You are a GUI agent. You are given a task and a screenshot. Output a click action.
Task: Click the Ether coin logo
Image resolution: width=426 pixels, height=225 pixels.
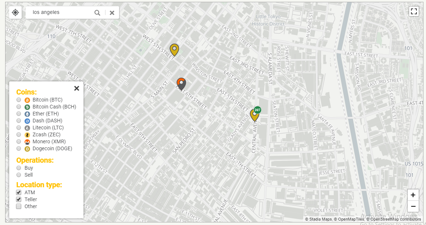[27, 114]
